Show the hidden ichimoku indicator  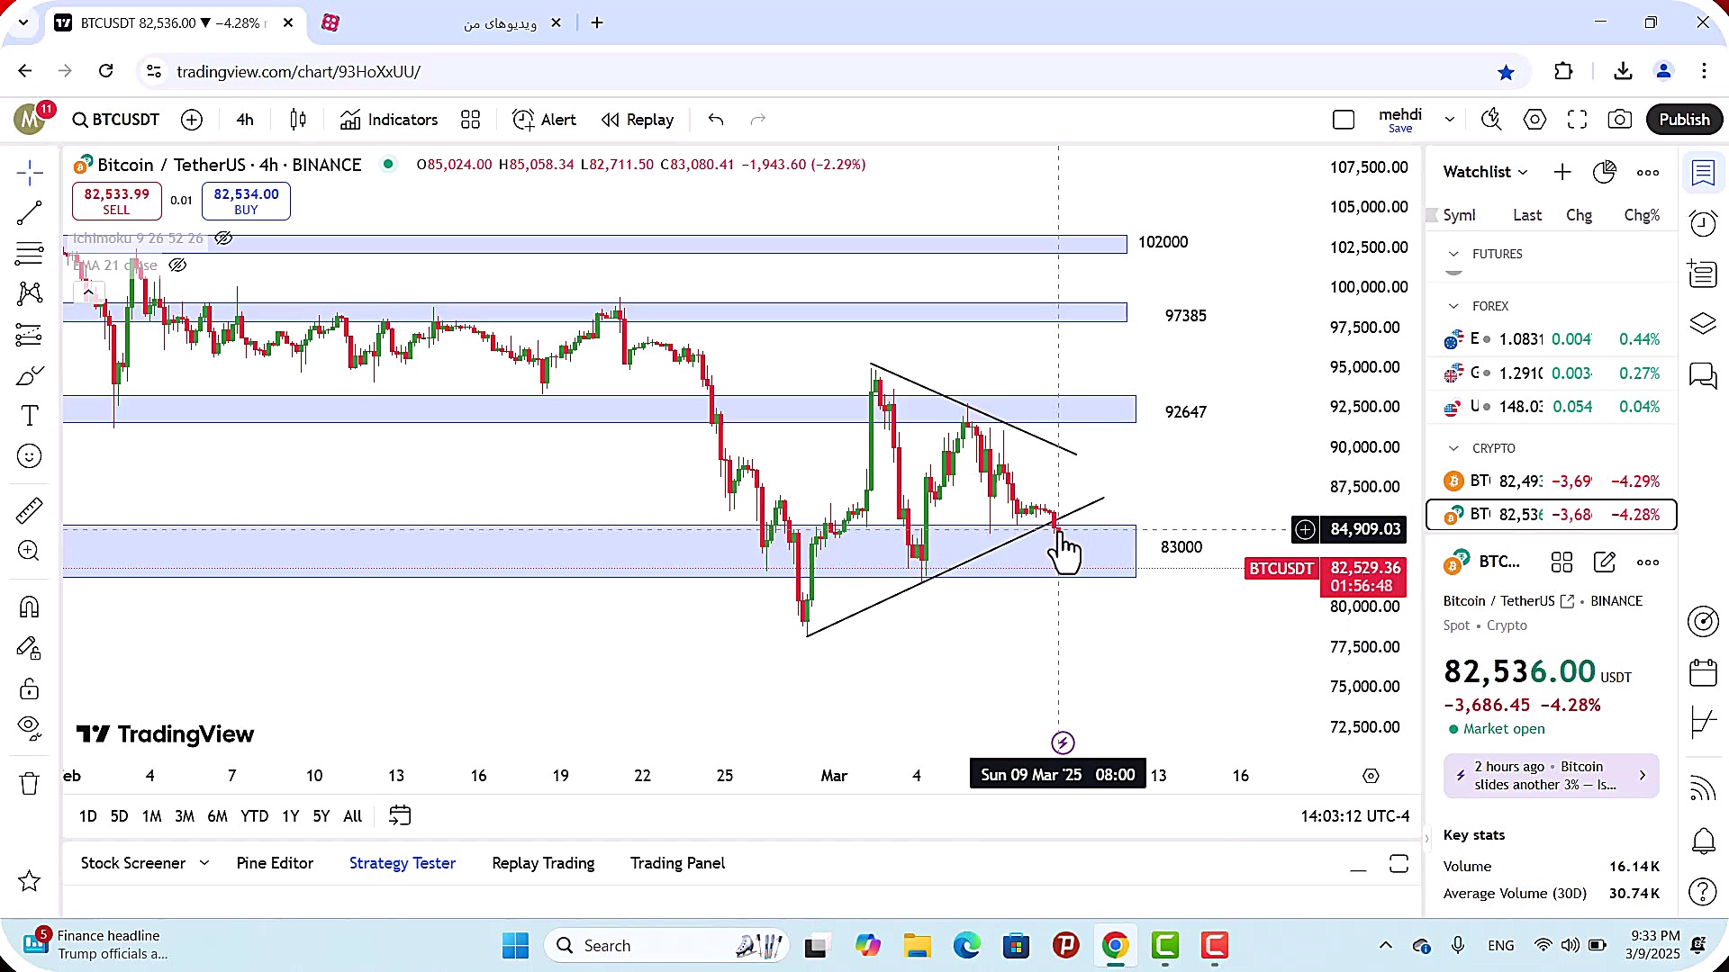click(223, 238)
